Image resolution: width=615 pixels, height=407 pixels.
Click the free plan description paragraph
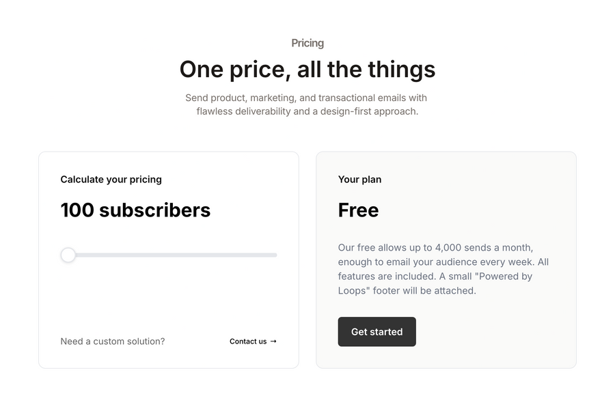pos(444,268)
